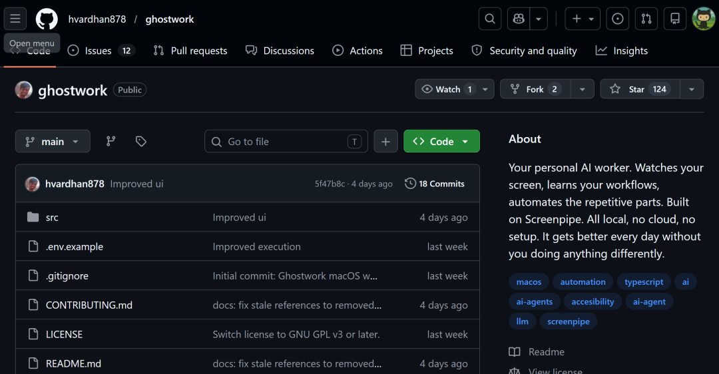Click the .gitignore file icon
719x374 pixels.
[33, 276]
